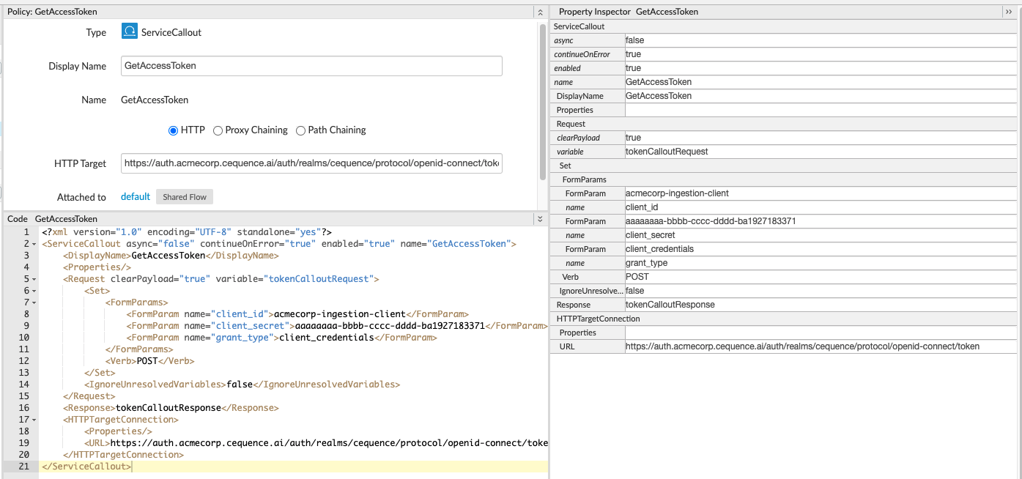Click the ServiceCallout policy type icon
This screenshot has height=479, width=1022.
[x=129, y=32]
